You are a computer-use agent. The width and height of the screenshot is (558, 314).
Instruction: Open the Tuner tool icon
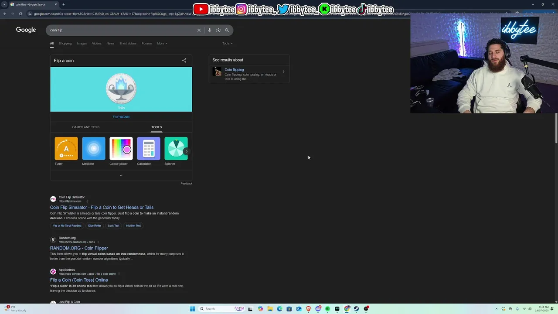coord(66,149)
